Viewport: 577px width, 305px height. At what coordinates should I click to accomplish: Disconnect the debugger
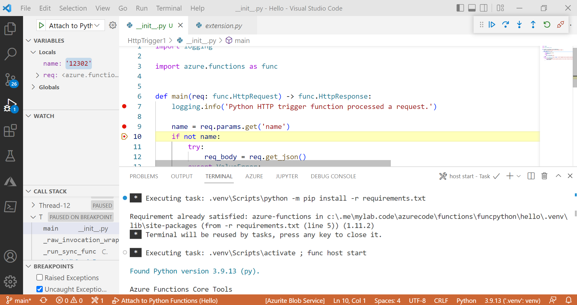pos(561,25)
